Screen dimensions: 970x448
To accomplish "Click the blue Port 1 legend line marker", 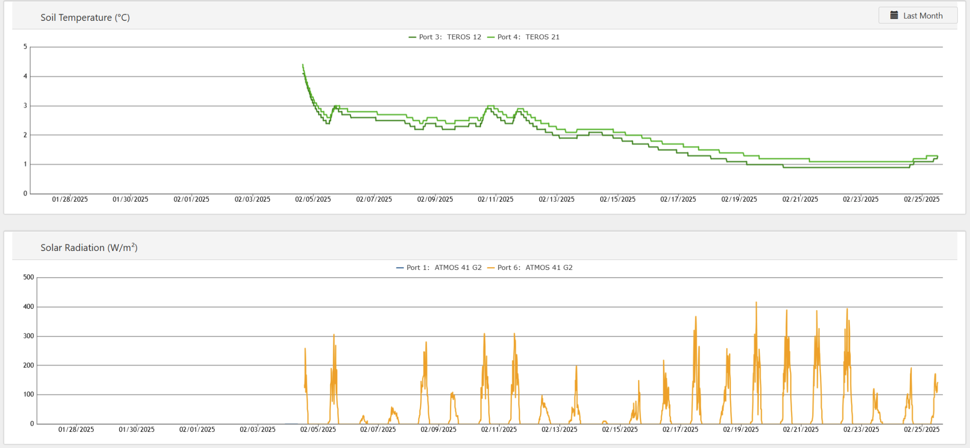I will (x=400, y=268).
